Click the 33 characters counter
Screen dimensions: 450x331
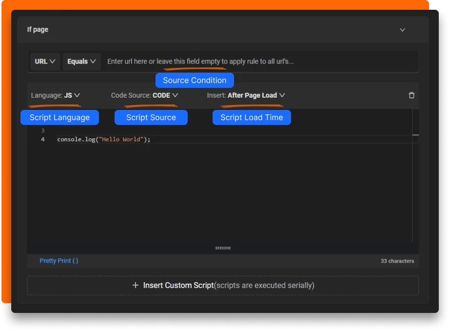pyautogui.click(x=397, y=261)
